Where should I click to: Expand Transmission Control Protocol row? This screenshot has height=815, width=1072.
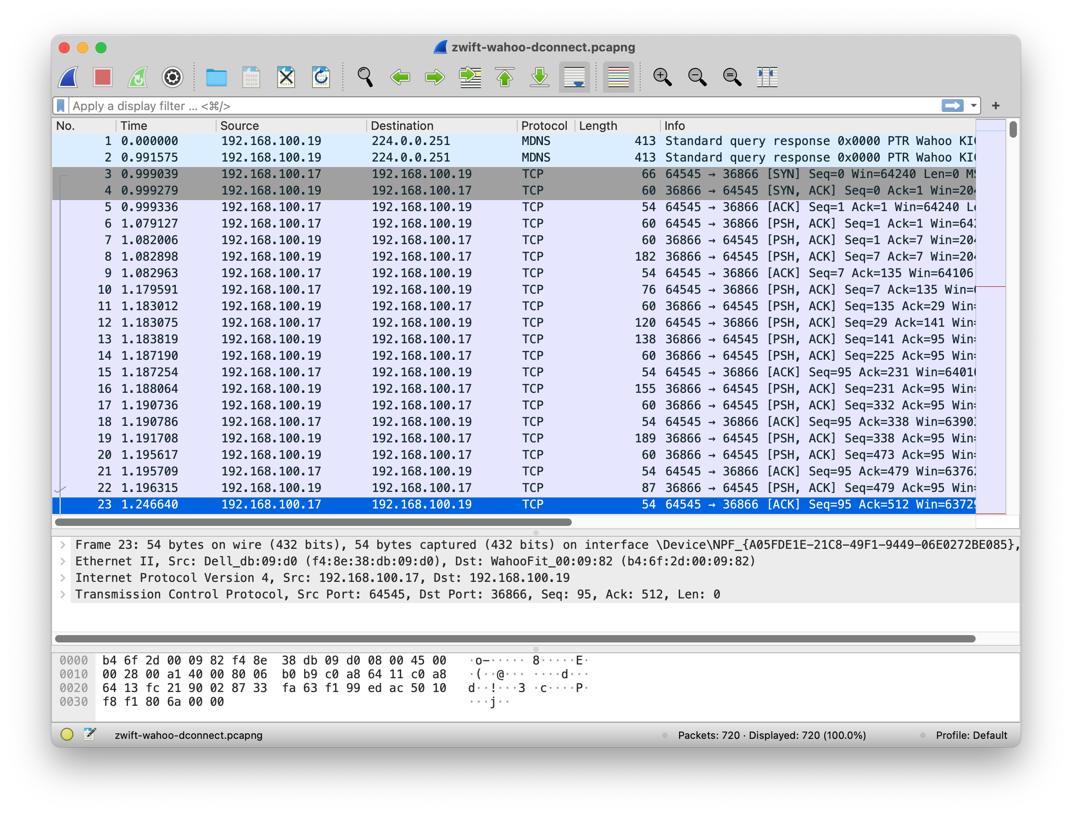(63, 594)
